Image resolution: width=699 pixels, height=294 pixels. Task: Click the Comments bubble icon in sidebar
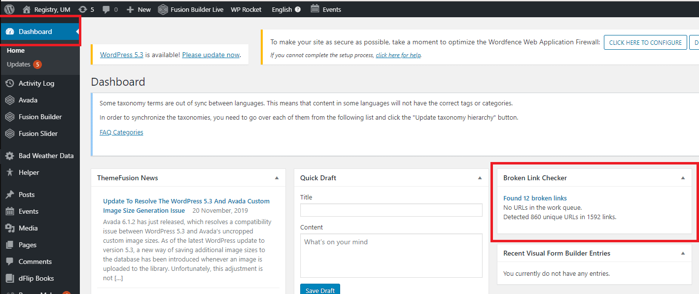pos(9,261)
